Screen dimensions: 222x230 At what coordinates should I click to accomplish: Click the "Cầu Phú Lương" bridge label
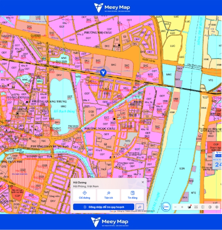coord(194,66)
